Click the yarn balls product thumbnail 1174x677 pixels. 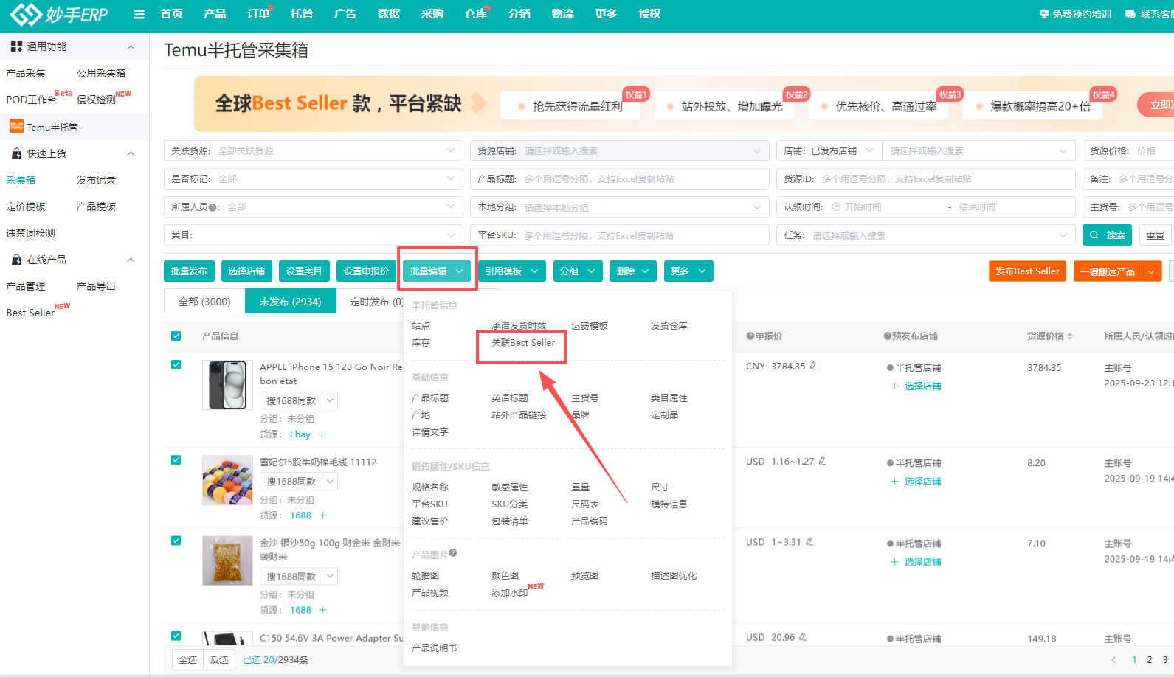coord(227,480)
